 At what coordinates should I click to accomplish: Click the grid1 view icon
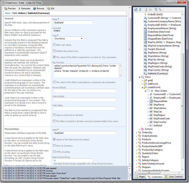click(145, 80)
